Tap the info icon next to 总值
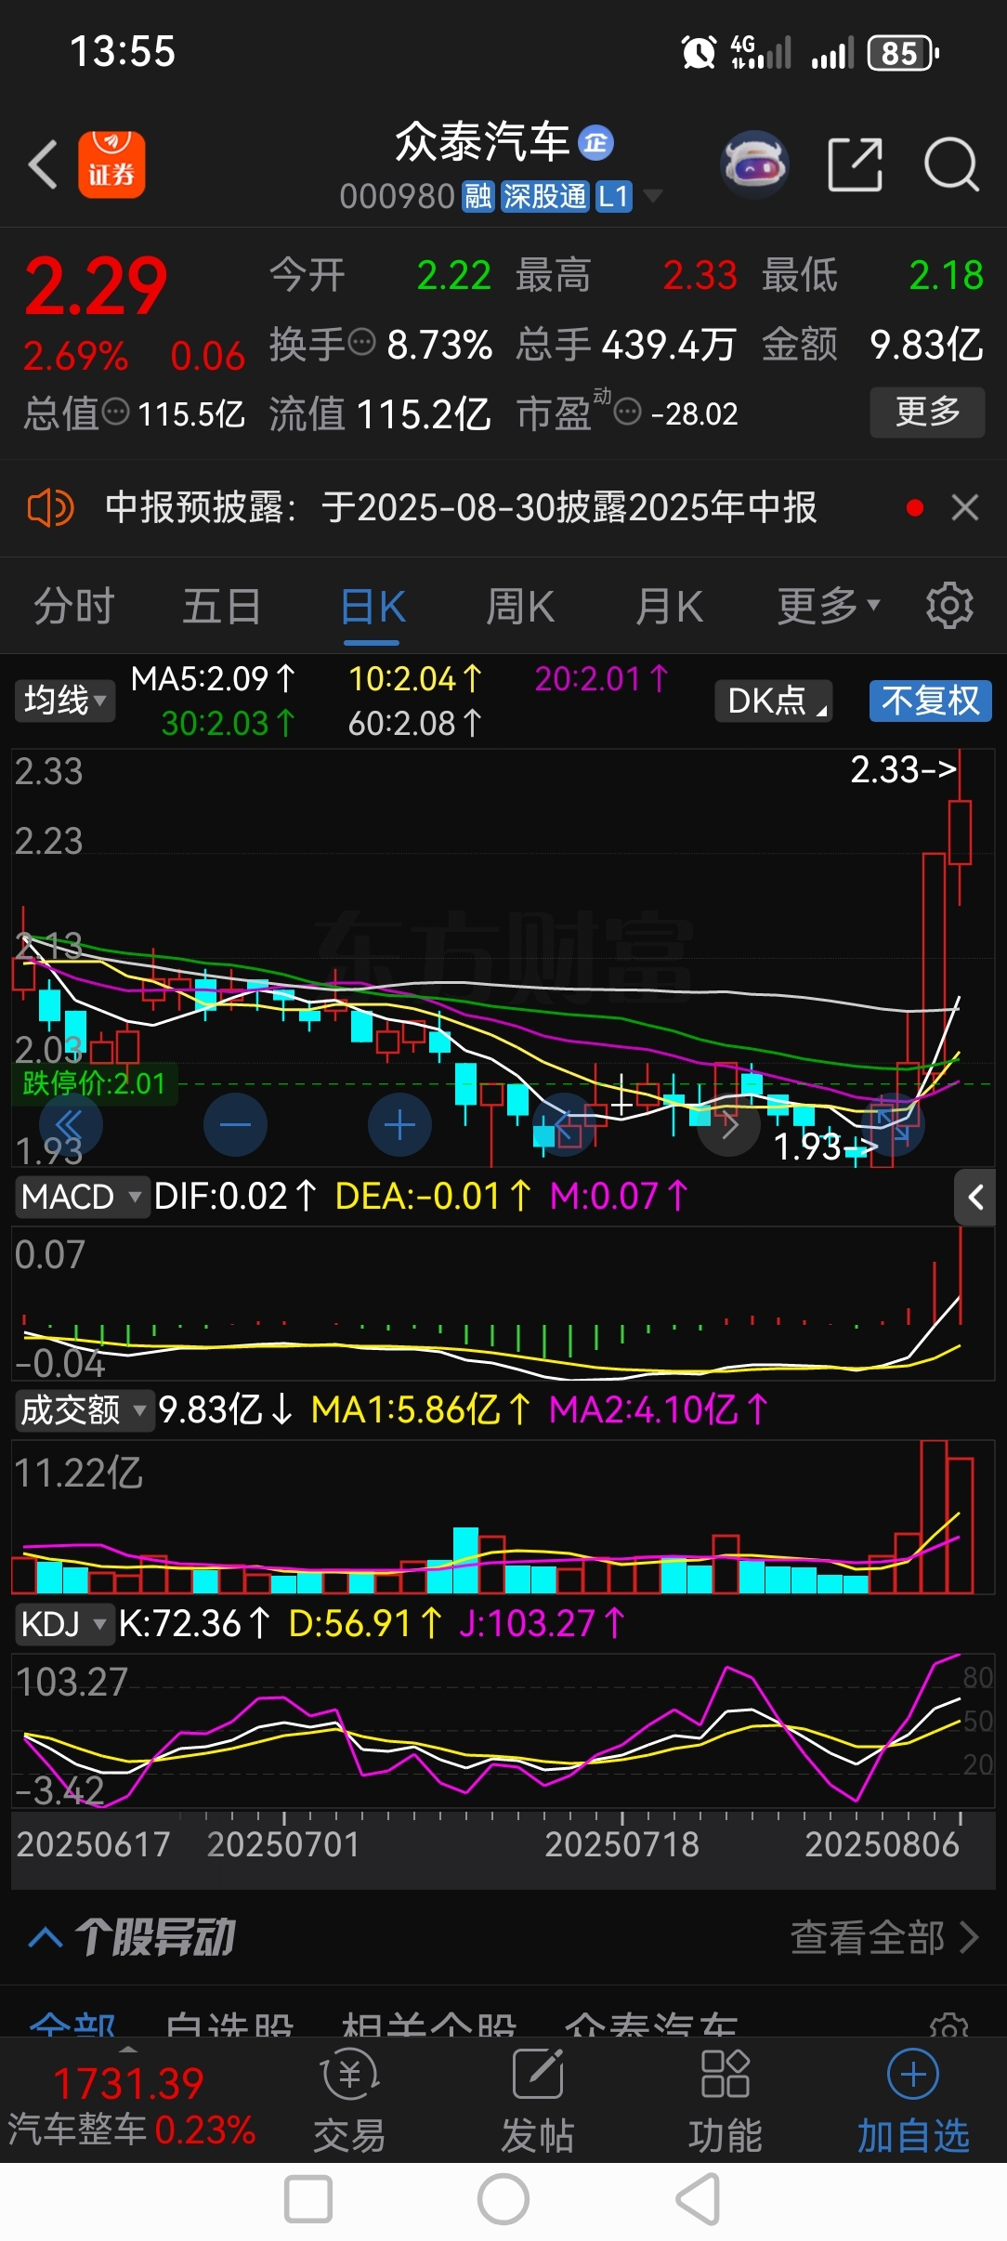 pos(115,412)
